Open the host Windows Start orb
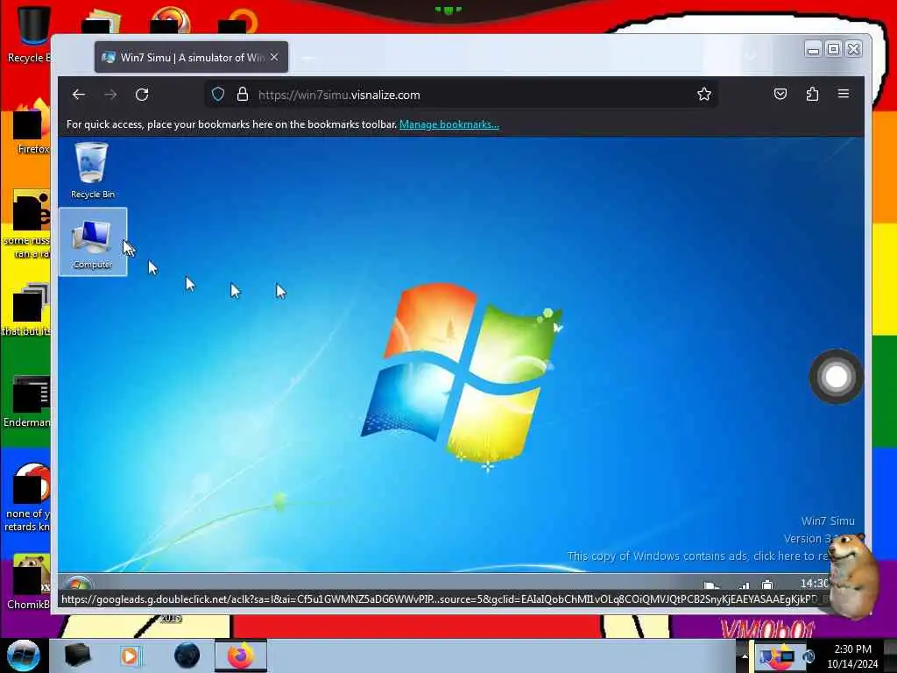The height and width of the screenshot is (673, 897). (24, 655)
